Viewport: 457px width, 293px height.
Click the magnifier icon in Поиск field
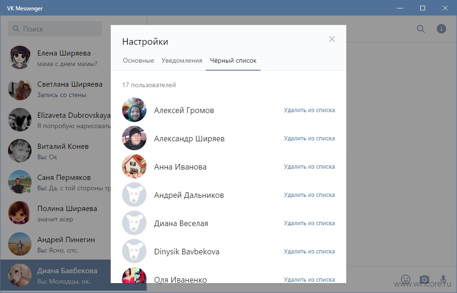16,29
